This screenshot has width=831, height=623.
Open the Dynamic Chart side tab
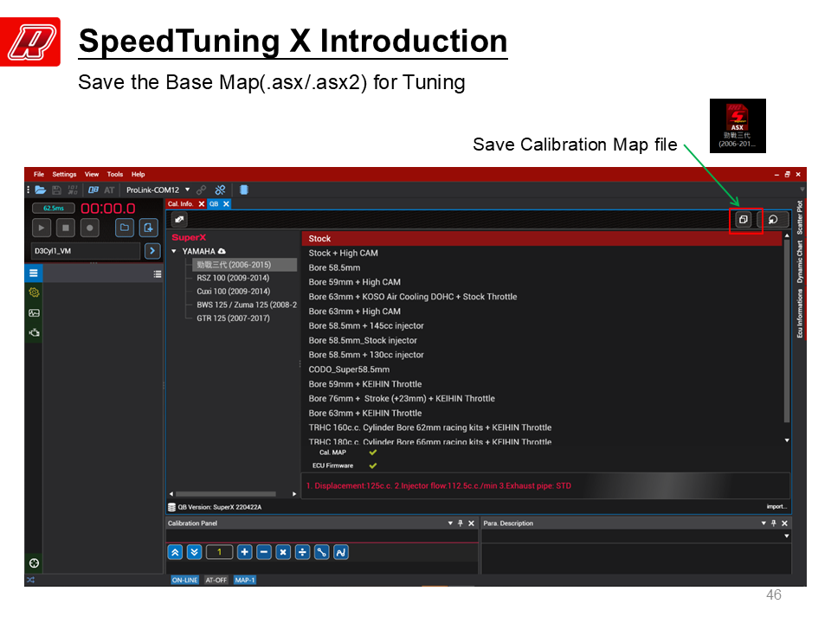pos(800,261)
